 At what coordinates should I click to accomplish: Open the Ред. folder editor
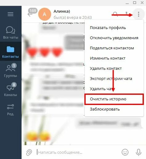(x=11, y=109)
